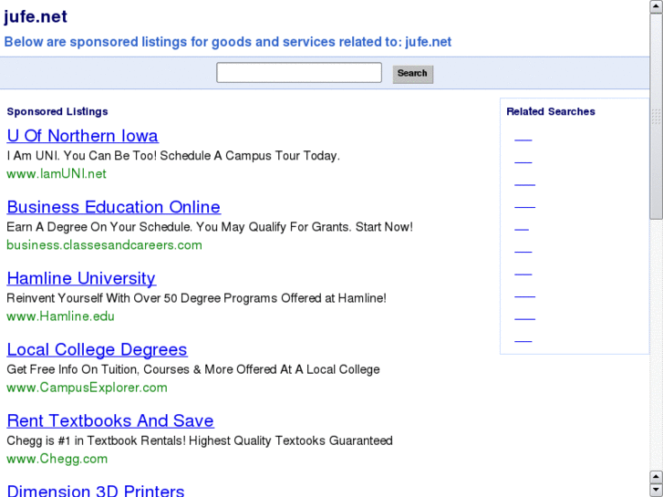Open the Local College Degrees link

(98, 349)
